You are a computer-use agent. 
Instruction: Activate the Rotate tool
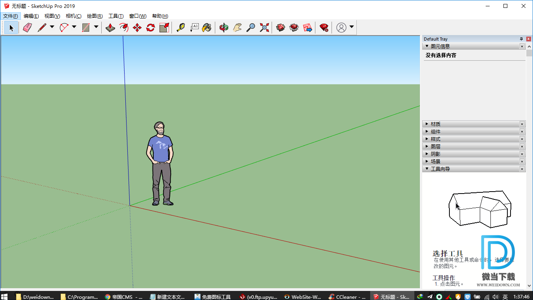click(151, 28)
